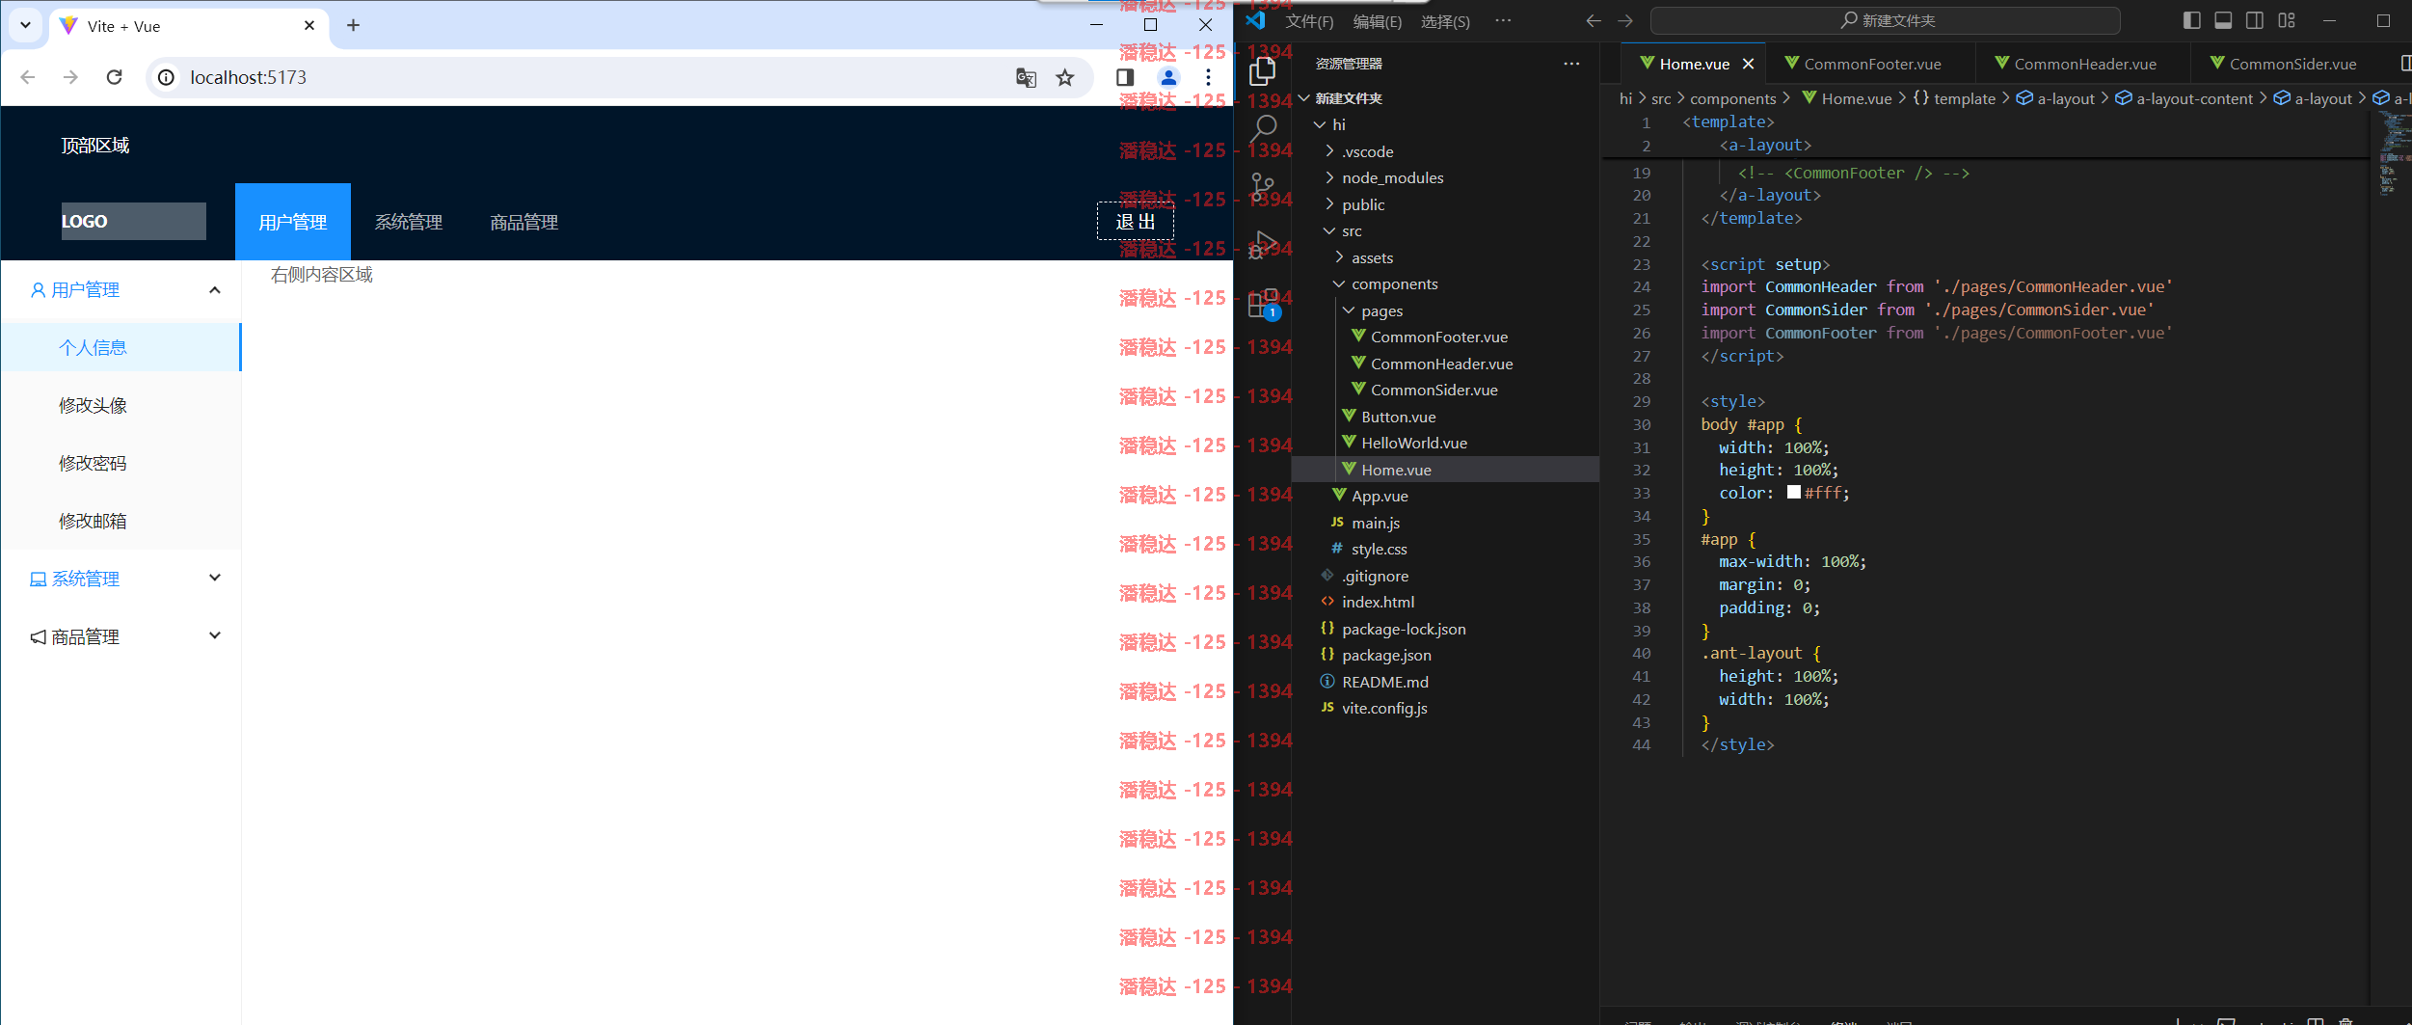Image resolution: width=2412 pixels, height=1025 pixels.
Task: Select 系统管理 in the top navigation
Action: pyautogui.click(x=409, y=222)
